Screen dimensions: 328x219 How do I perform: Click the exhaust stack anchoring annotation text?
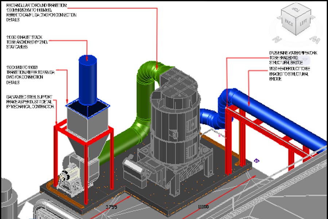pos(27,42)
